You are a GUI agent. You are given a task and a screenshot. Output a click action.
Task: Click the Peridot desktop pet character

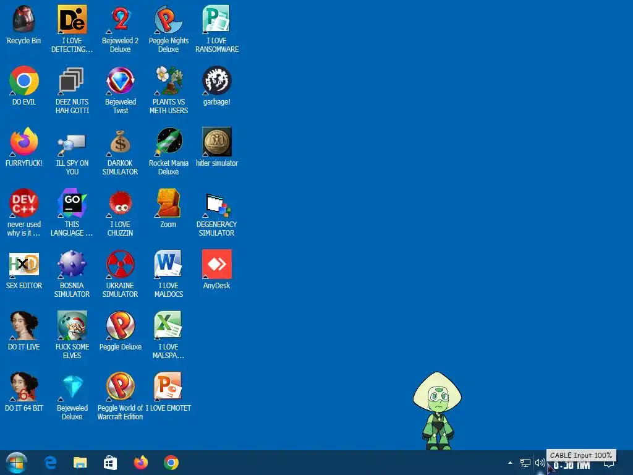coord(437,411)
